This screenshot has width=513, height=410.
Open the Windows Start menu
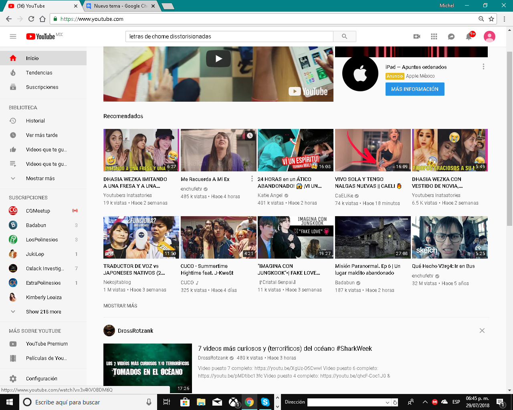tap(9, 402)
